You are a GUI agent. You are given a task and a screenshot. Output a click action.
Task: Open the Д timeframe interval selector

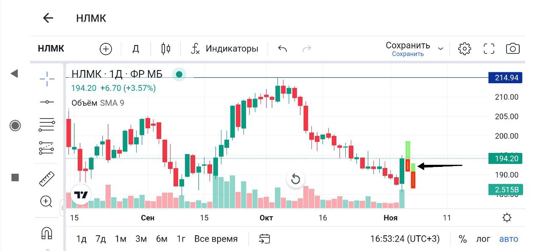[x=136, y=49]
